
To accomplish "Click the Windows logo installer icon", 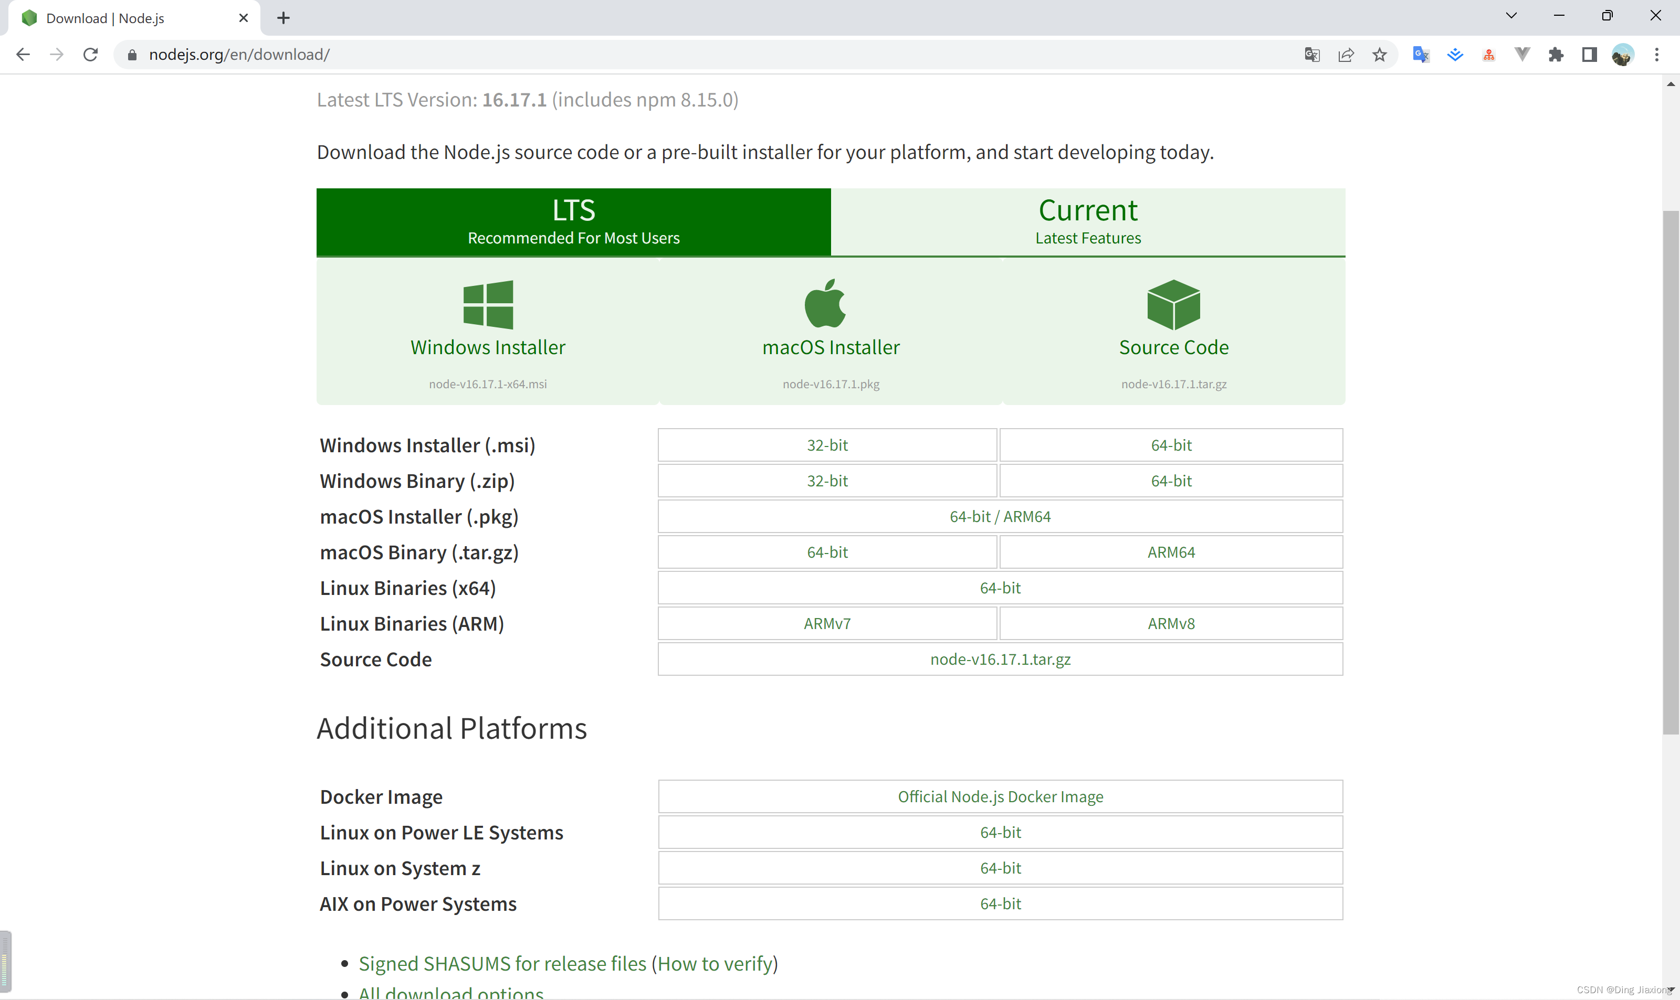I will point(488,305).
